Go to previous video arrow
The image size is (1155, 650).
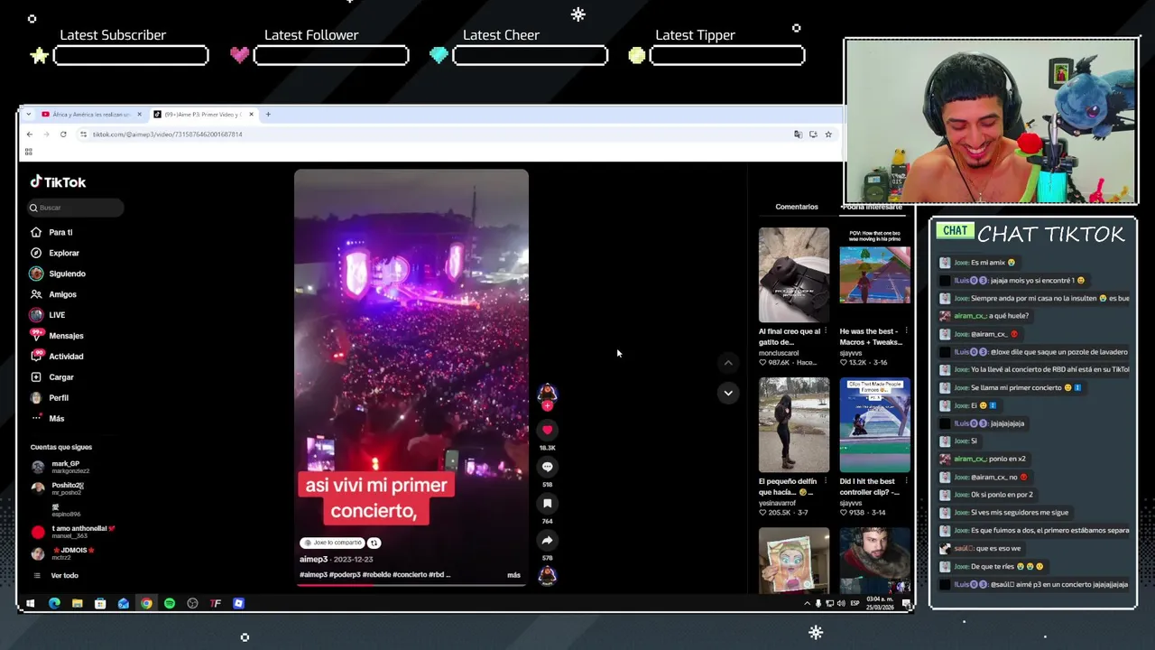click(728, 363)
